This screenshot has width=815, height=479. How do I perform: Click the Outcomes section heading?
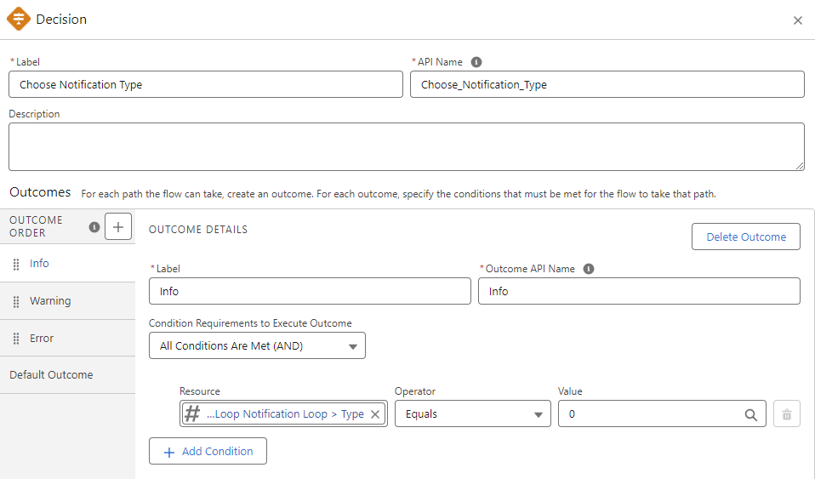(40, 192)
